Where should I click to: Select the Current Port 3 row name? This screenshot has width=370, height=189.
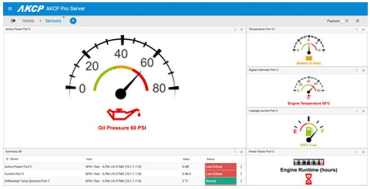coord(14,174)
